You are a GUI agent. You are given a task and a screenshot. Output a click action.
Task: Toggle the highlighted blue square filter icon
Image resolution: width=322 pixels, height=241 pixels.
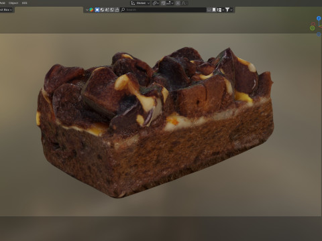(97, 10)
